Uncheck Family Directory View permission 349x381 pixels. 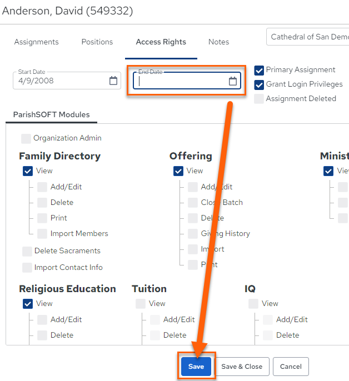28,171
